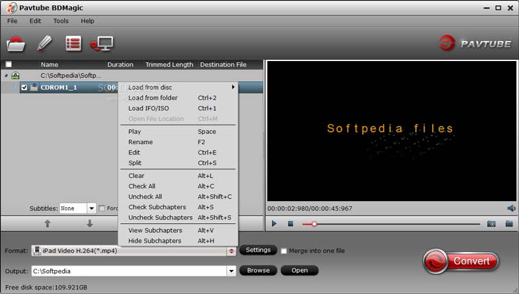Stop the video playback
Image resolution: width=519 pixels, height=294 pixels.
tap(291, 224)
